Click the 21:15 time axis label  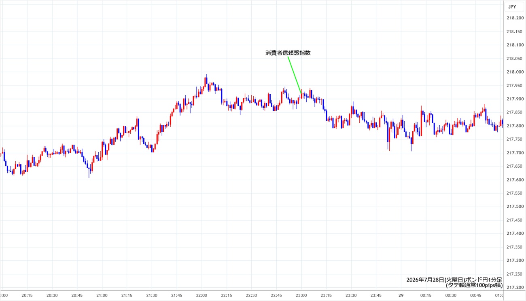coord(127,295)
